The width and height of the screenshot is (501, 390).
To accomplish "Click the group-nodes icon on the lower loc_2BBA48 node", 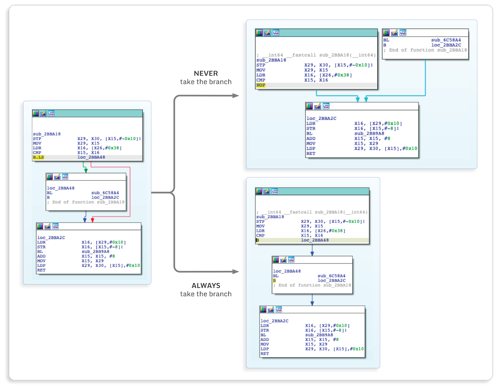I will pyautogui.click(x=291, y=259).
